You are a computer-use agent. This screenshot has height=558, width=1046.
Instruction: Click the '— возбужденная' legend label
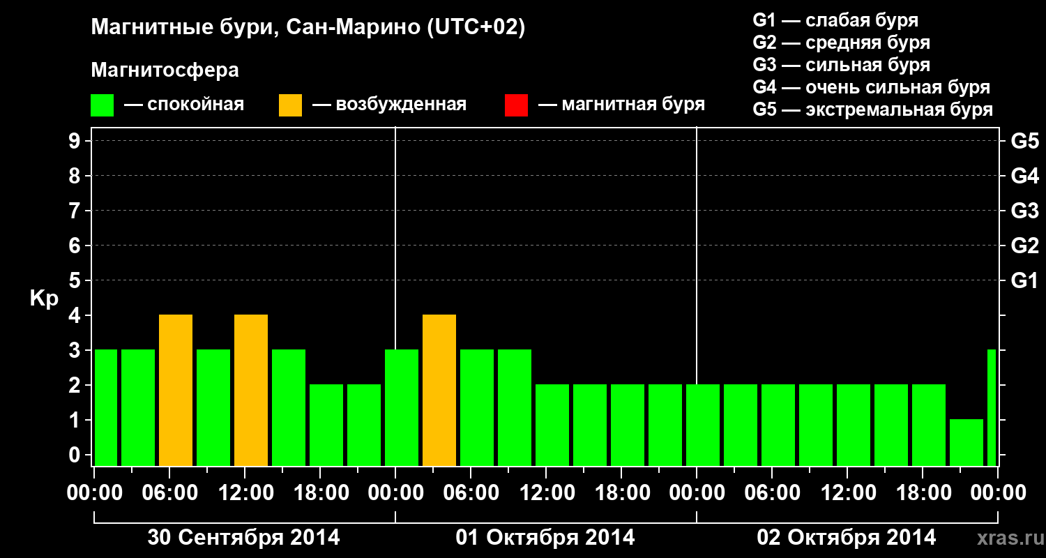point(389,105)
